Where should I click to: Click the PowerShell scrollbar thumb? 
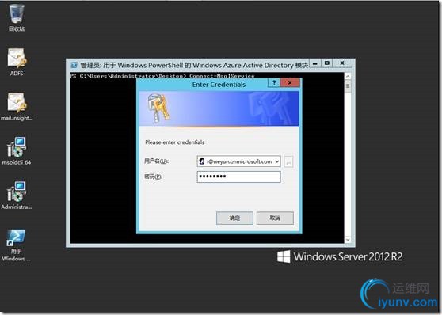point(348,85)
